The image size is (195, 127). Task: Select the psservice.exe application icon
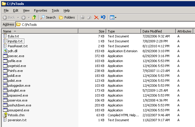(5, 100)
